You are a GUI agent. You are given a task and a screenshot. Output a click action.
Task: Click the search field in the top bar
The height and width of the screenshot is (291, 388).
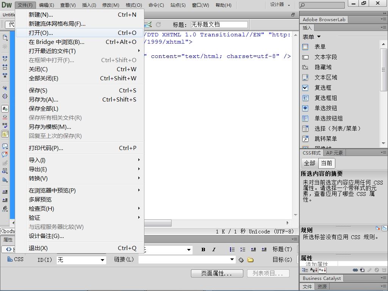(x=322, y=5)
